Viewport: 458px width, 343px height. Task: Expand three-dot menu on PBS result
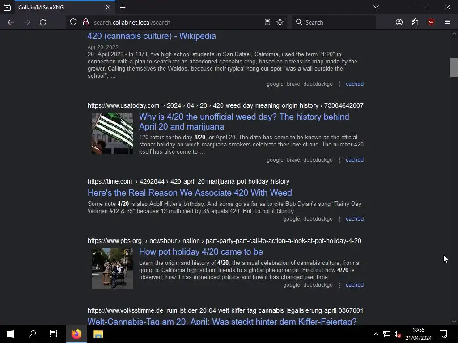(339, 285)
